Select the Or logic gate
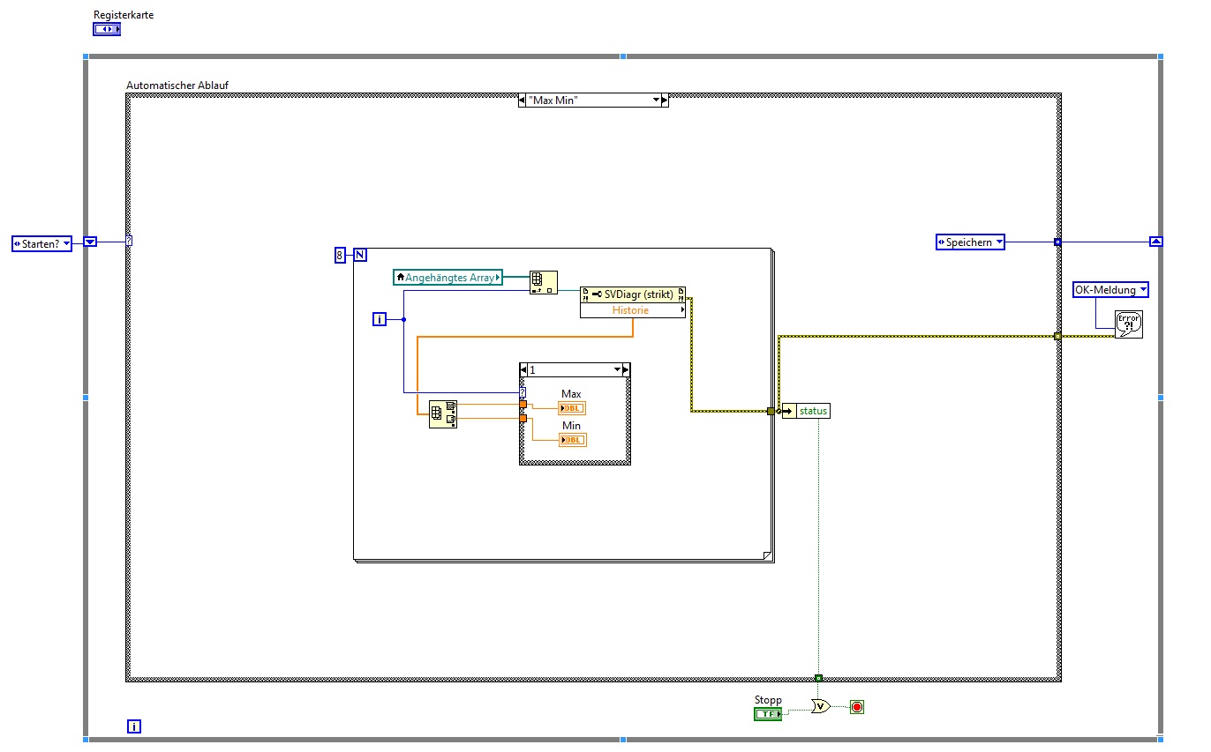Screen dimensions: 1211x752 coord(821,706)
